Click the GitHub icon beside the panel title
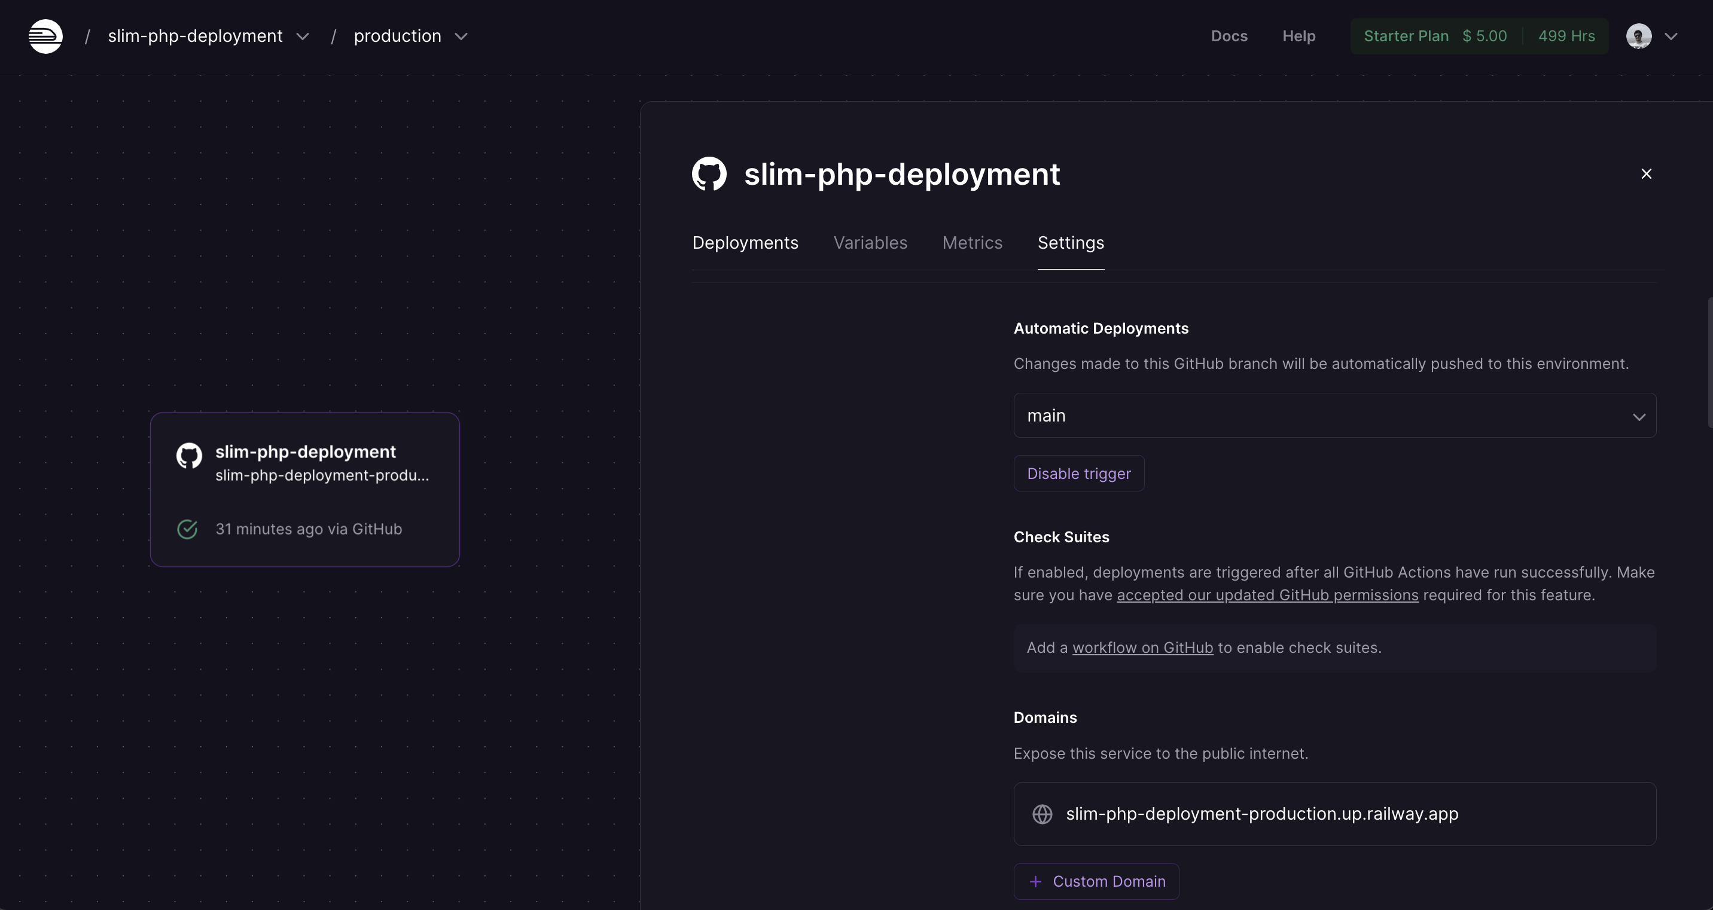 point(709,174)
